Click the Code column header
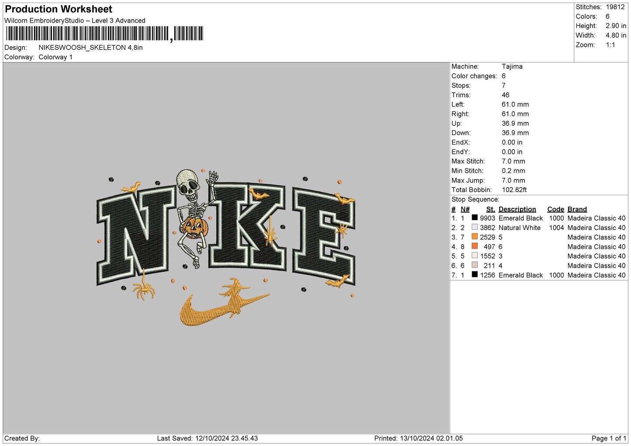 click(555, 209)
